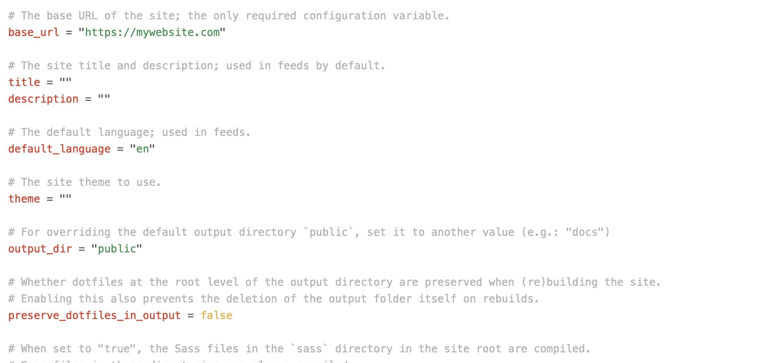Click the theme variable name

click(24, 199)
